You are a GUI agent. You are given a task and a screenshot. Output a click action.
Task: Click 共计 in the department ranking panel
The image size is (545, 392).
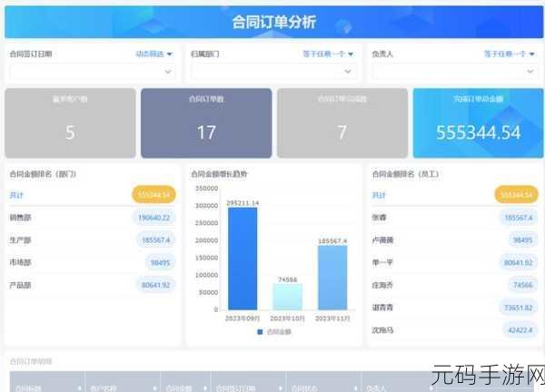(x=16, y=195)
